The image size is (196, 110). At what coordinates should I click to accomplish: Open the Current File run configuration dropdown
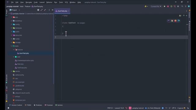(156, 6)
